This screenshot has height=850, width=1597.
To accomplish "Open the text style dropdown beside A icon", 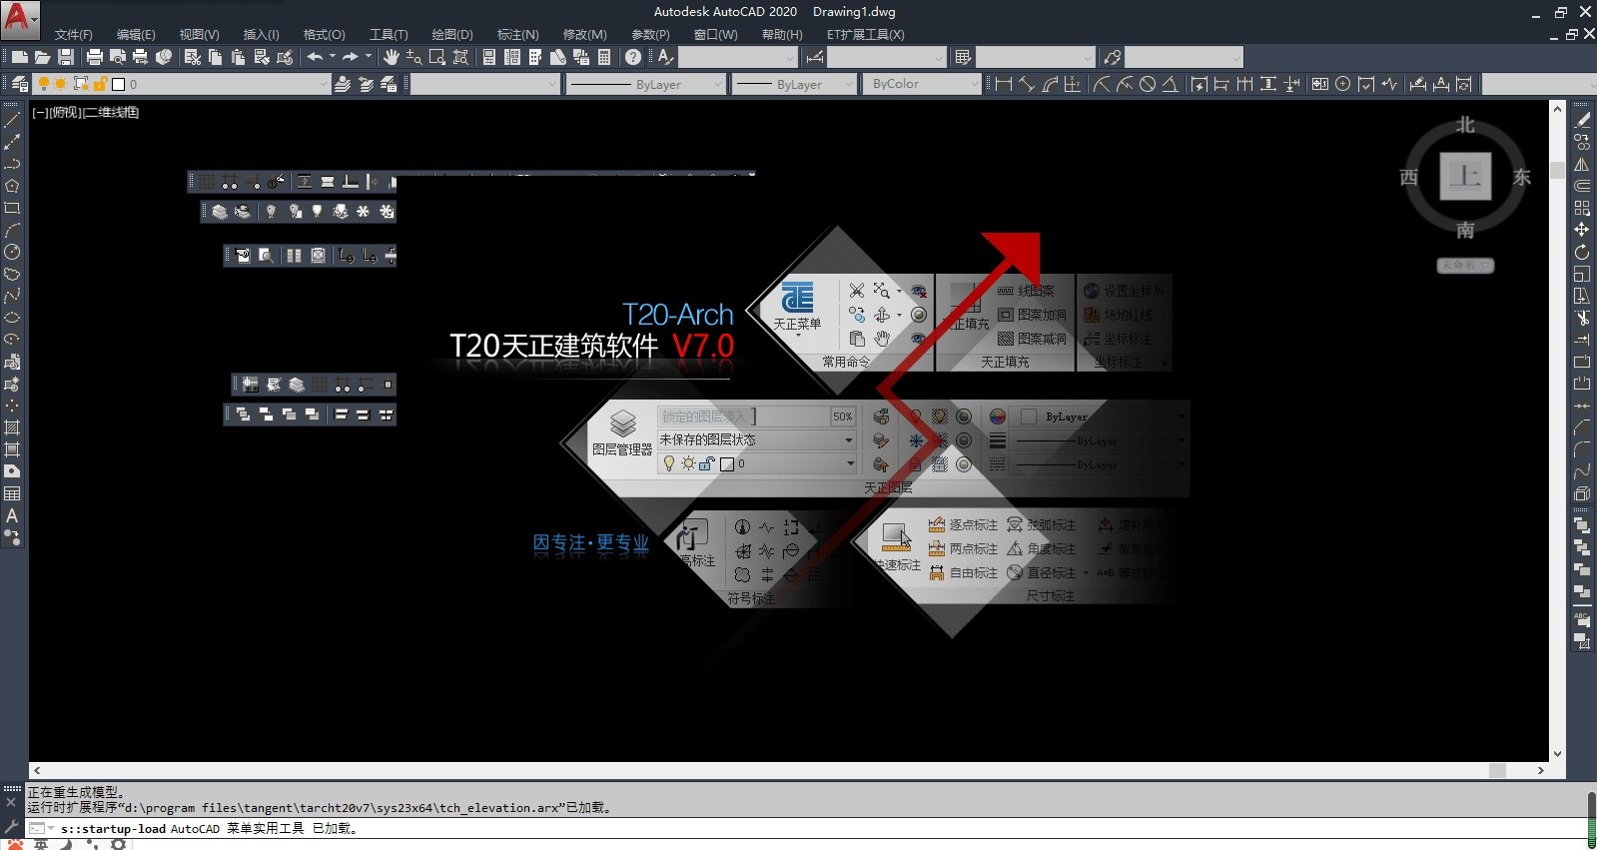I will [x=792, y=58].
